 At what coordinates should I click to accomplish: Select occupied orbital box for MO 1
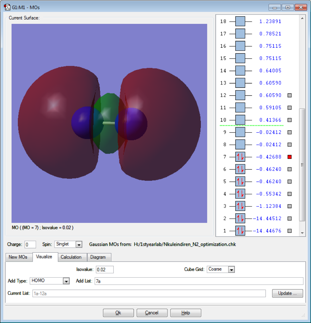(240, 231)
